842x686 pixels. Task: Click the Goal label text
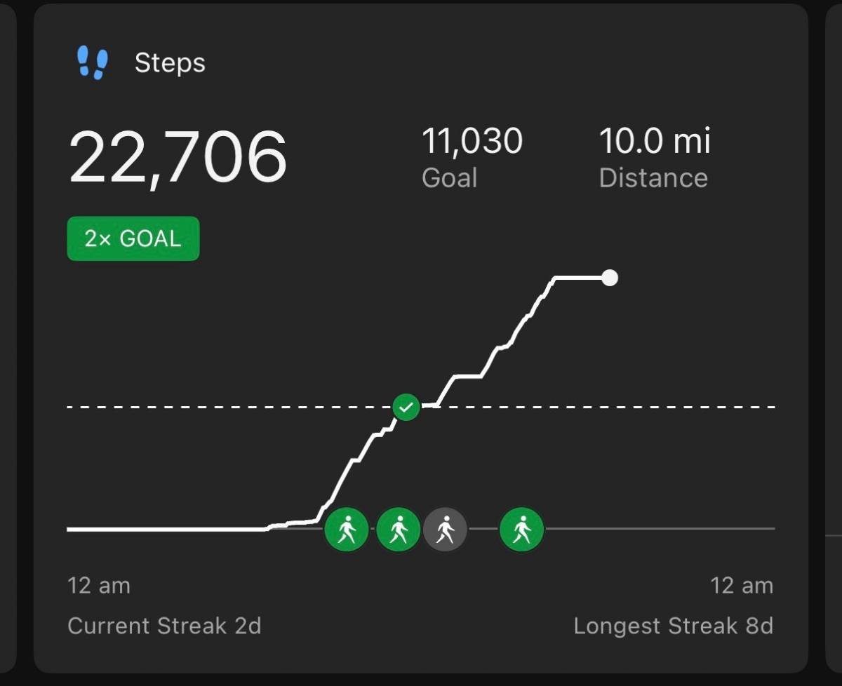point(449,178)
